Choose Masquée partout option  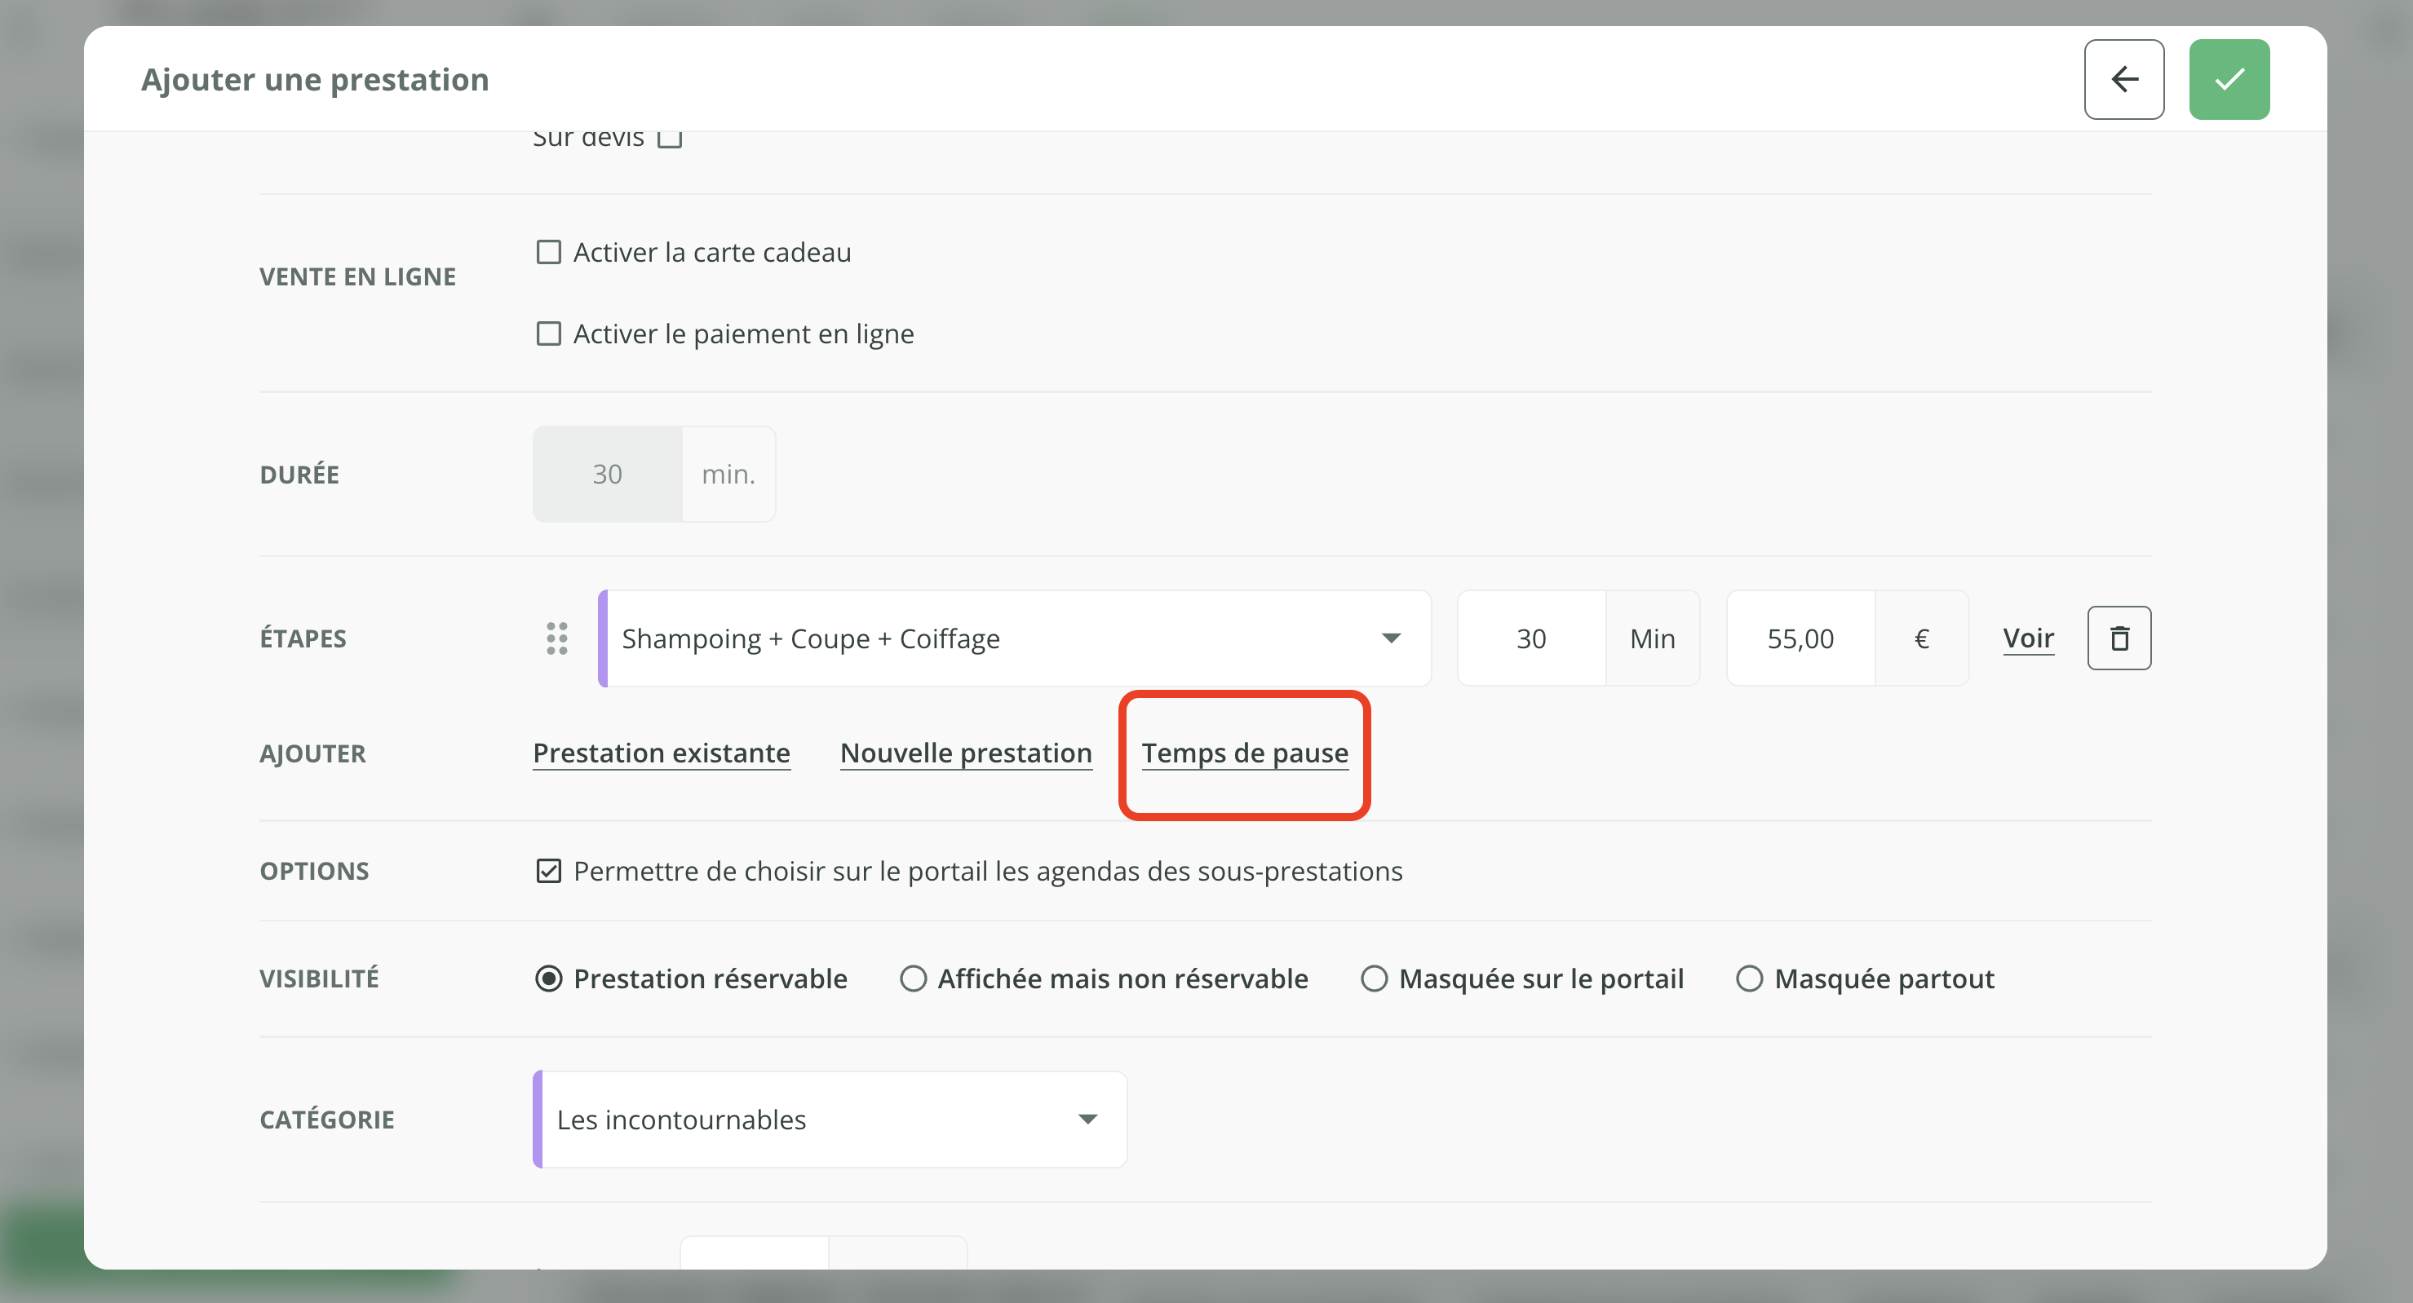pyautogui.click(x=1749, y=979)
